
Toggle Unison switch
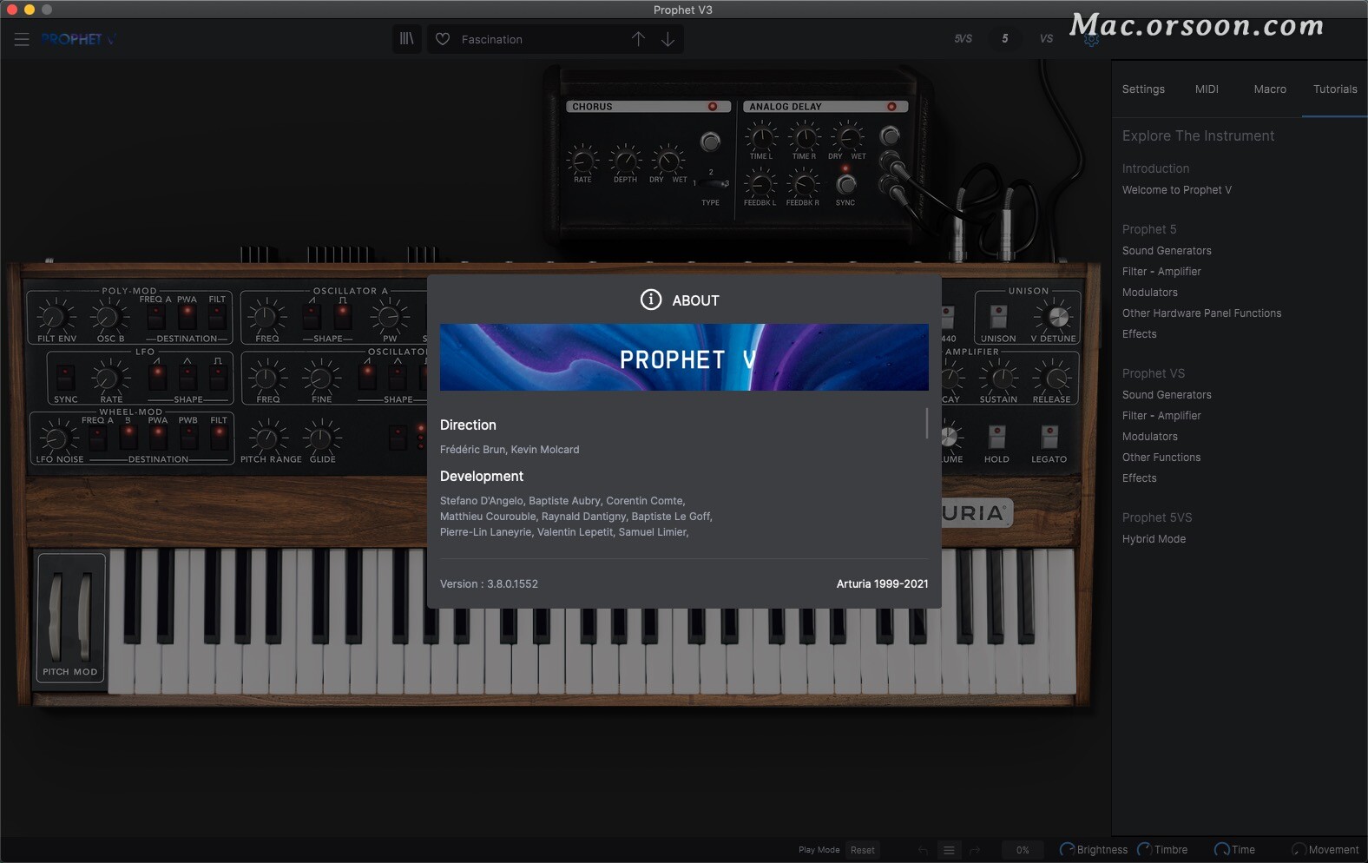pyautogui.click(x=998, y=317)
